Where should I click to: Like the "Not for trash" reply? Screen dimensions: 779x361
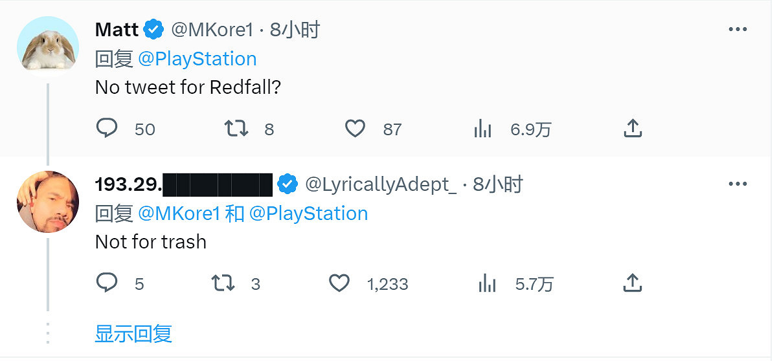pos(339,283)
